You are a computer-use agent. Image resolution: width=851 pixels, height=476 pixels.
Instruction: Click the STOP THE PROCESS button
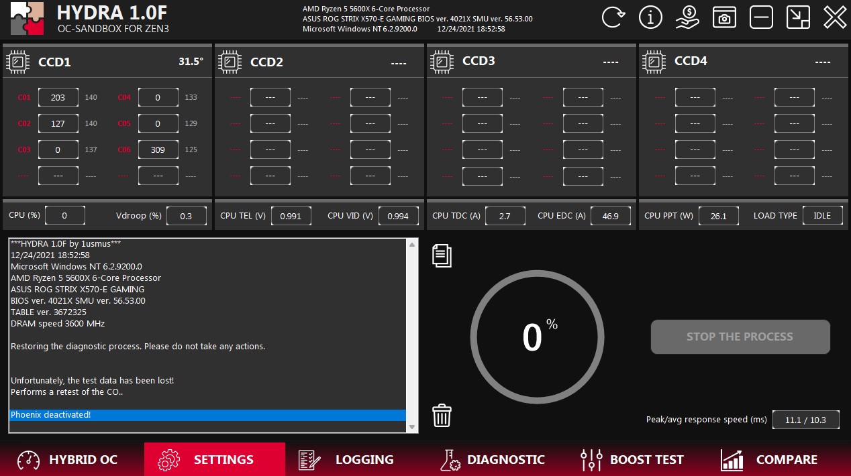[x=740, y=337]
